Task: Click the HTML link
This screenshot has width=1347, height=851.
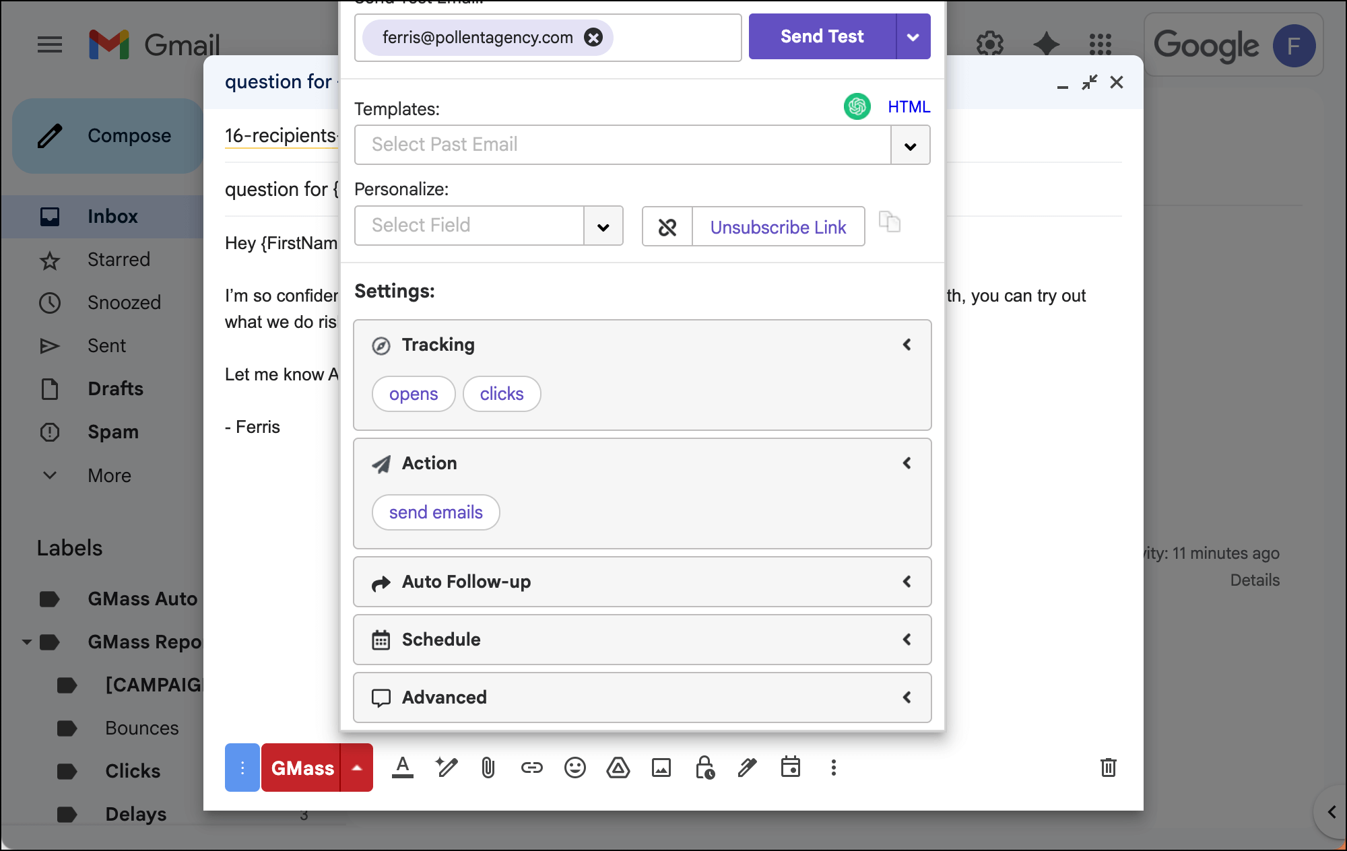Action: tap(909, 106)
